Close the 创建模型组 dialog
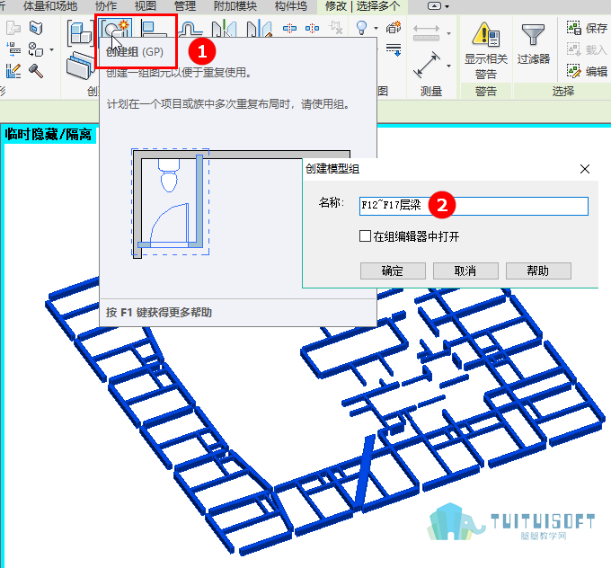 click(x=585, y=169)
